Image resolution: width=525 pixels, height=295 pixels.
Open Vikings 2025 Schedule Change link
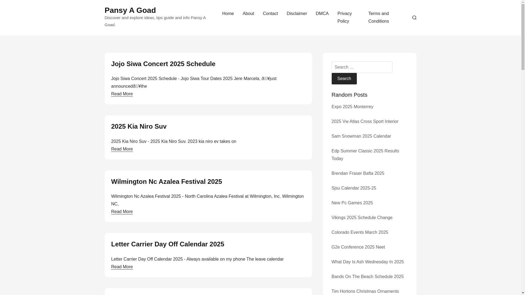362,218
